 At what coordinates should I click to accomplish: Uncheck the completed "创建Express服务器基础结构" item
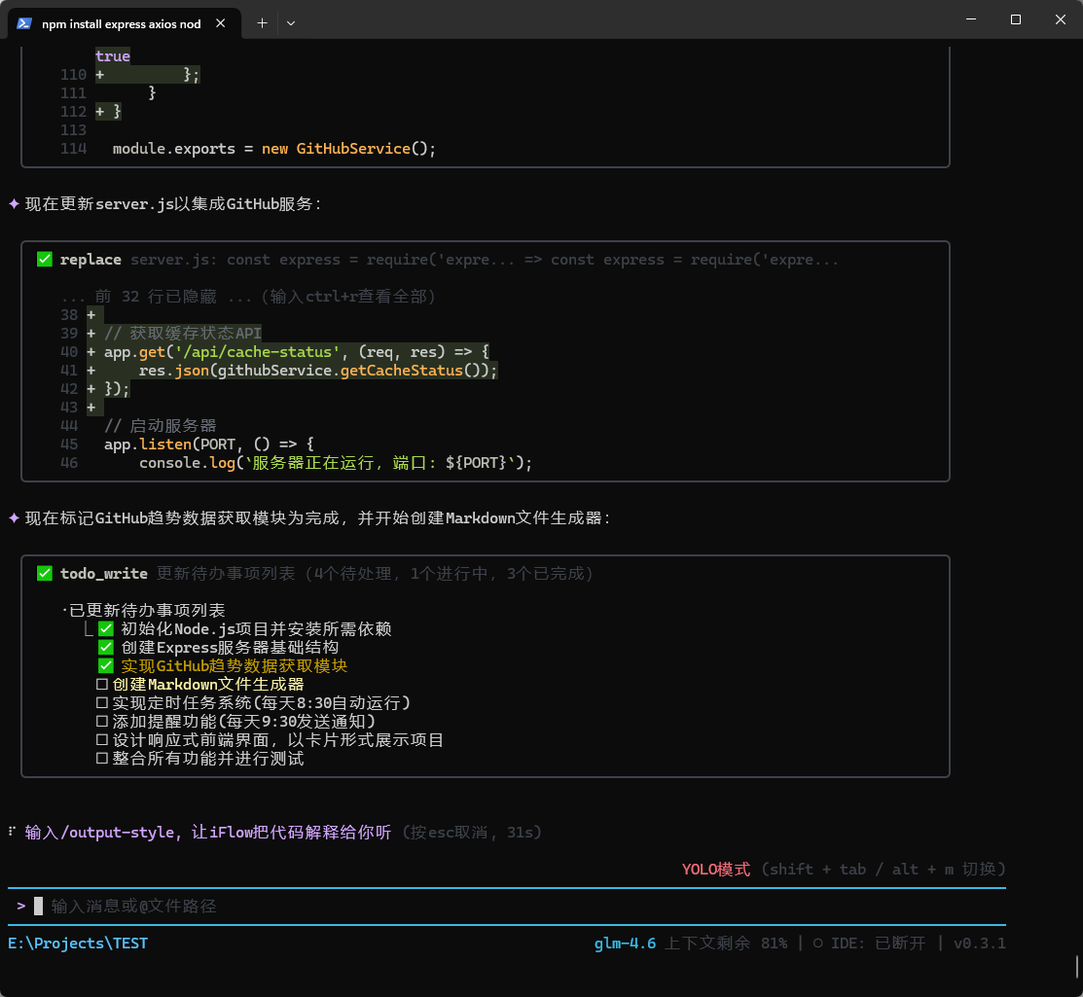105,647
